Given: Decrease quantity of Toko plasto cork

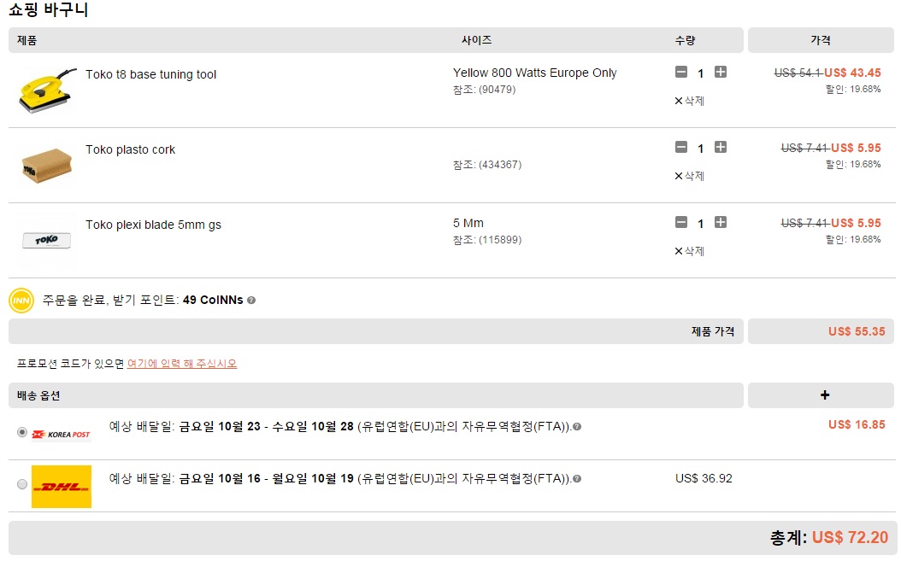Looking at the screenshot, I should [x=681, y=148].
